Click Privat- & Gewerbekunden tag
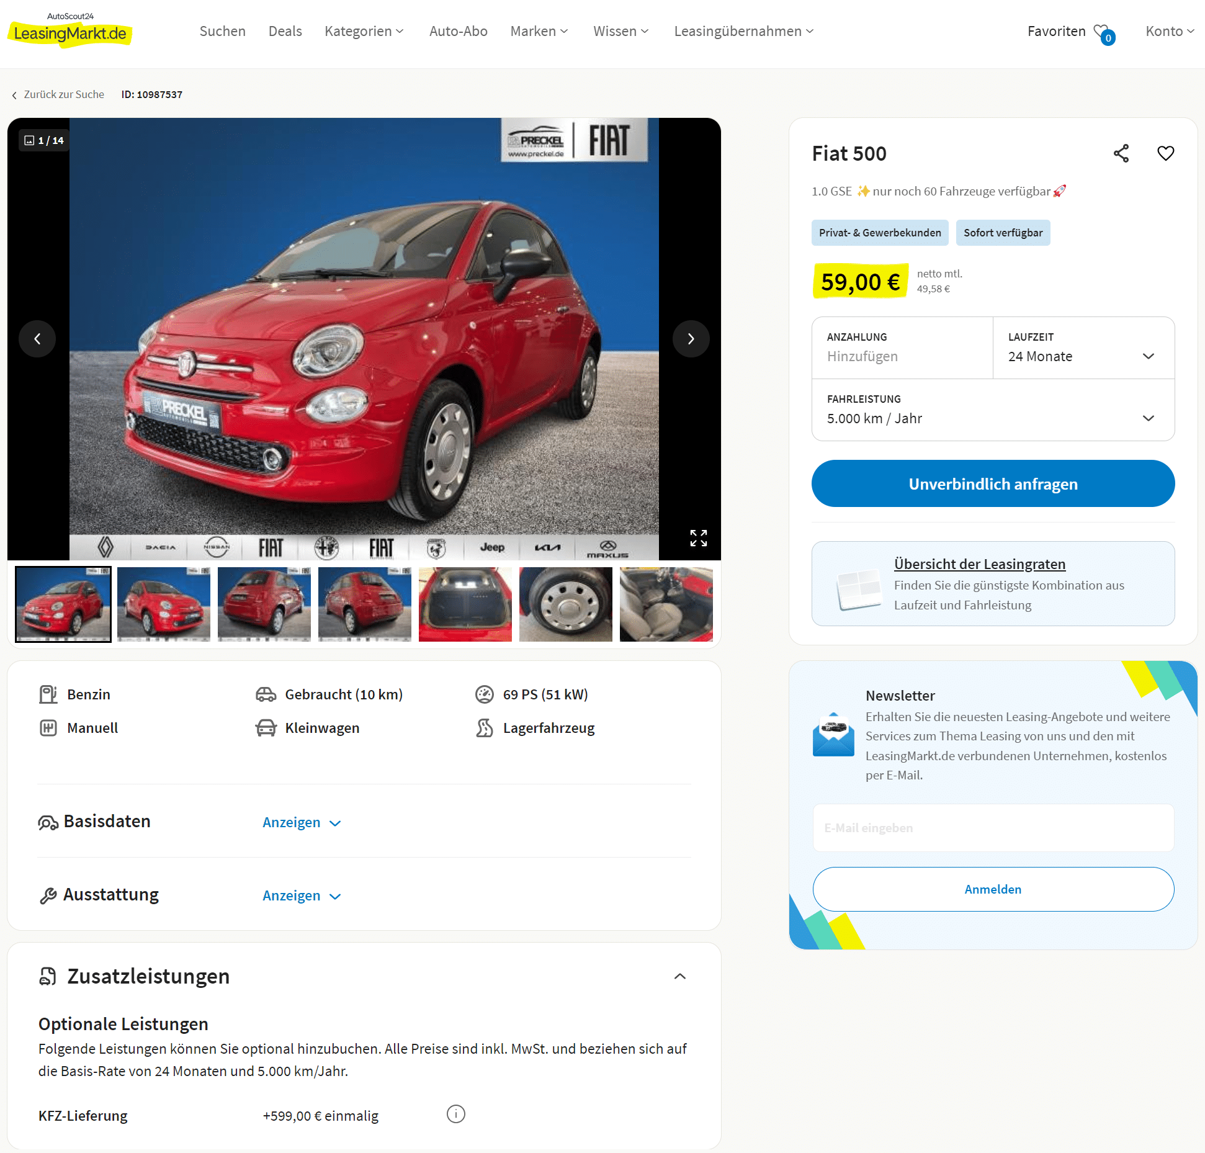Image resolution: width=1205 pixels, height=1153 pixels. tap(880, 233)
